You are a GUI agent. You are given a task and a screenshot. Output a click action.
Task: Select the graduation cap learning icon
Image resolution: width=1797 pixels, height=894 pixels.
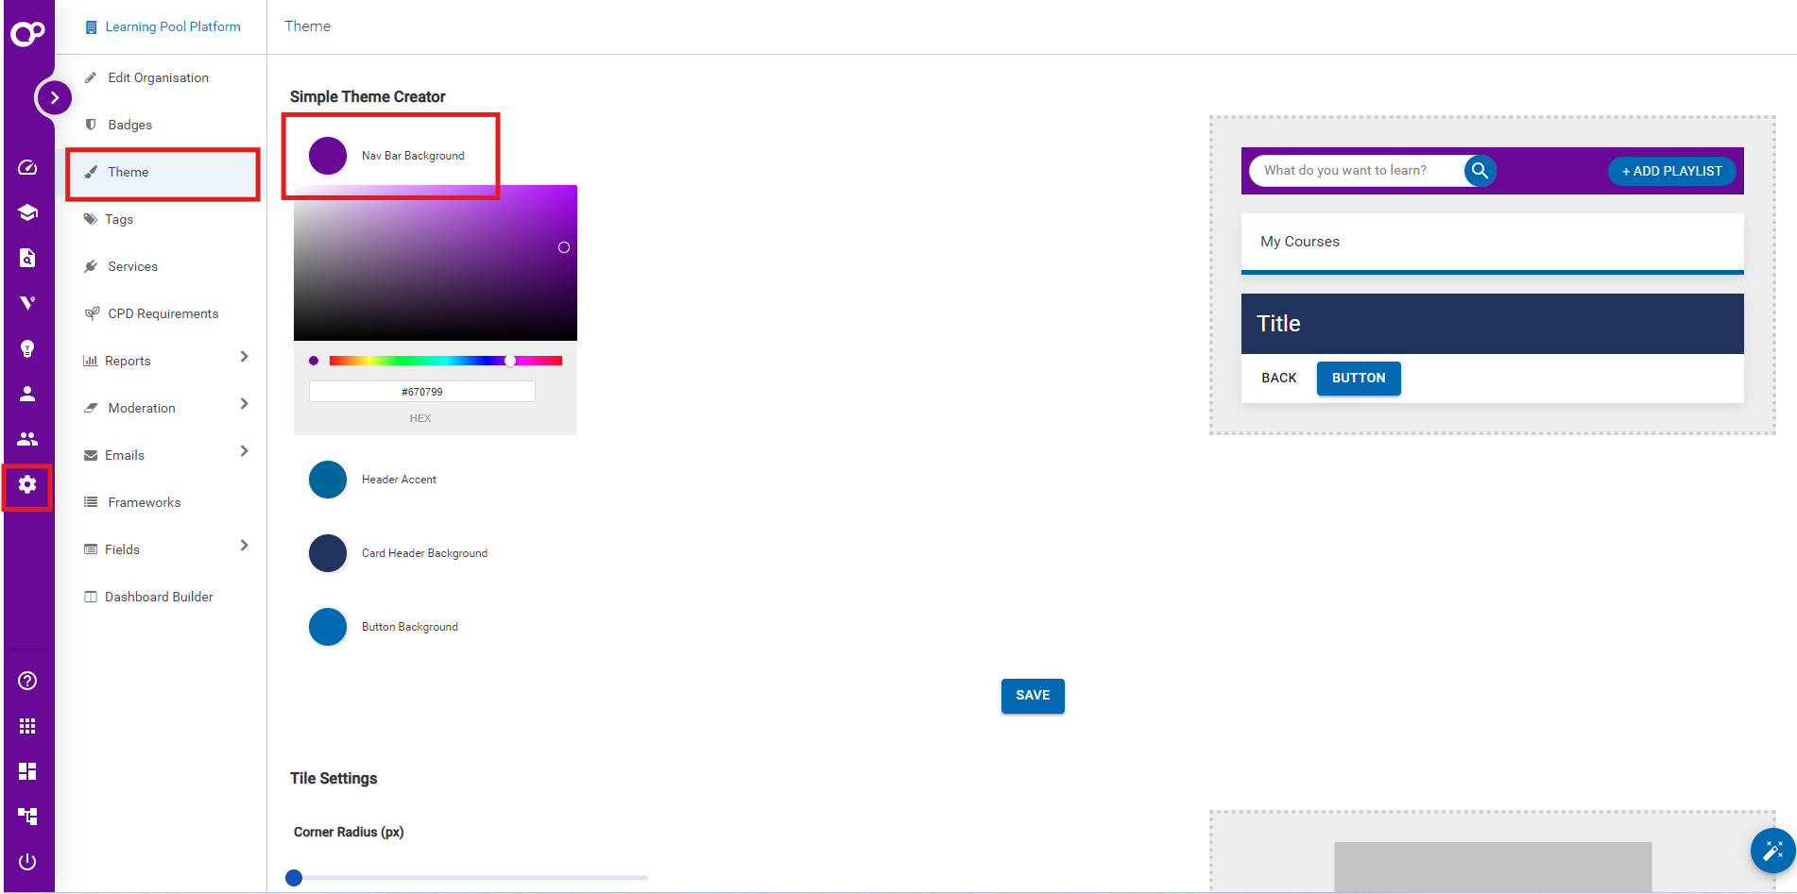pos(27,212)
